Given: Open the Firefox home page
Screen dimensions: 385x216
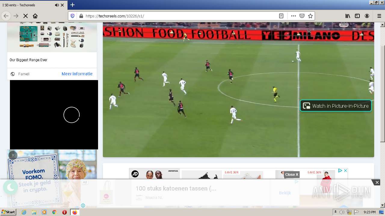Looking at the screenshot, I should click(35, 16).
